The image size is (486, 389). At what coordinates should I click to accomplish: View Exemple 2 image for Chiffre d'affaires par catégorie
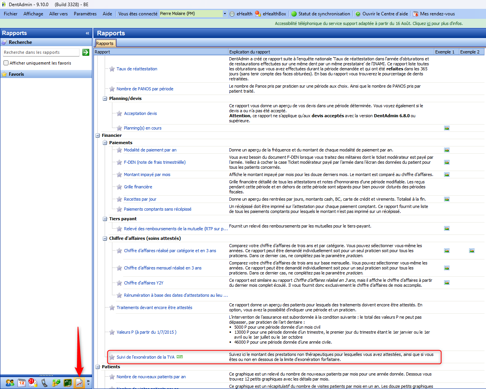pos(472,251)
